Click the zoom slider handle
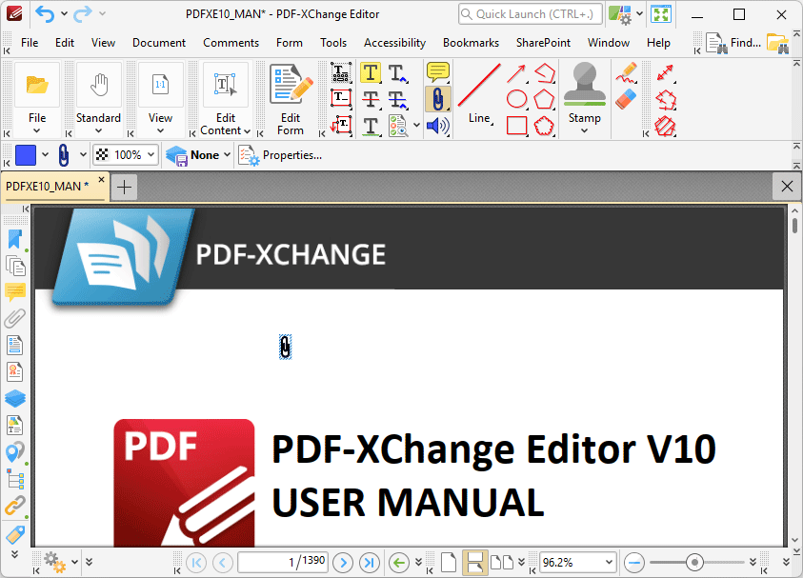Screen dimensions: 803x578 [694, 563]
